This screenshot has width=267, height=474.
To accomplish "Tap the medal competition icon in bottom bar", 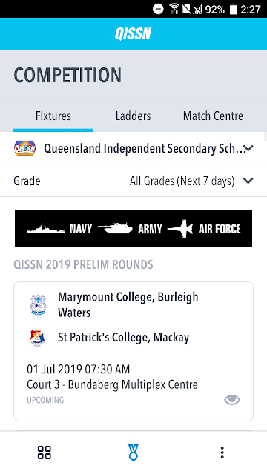I will 133,453.
